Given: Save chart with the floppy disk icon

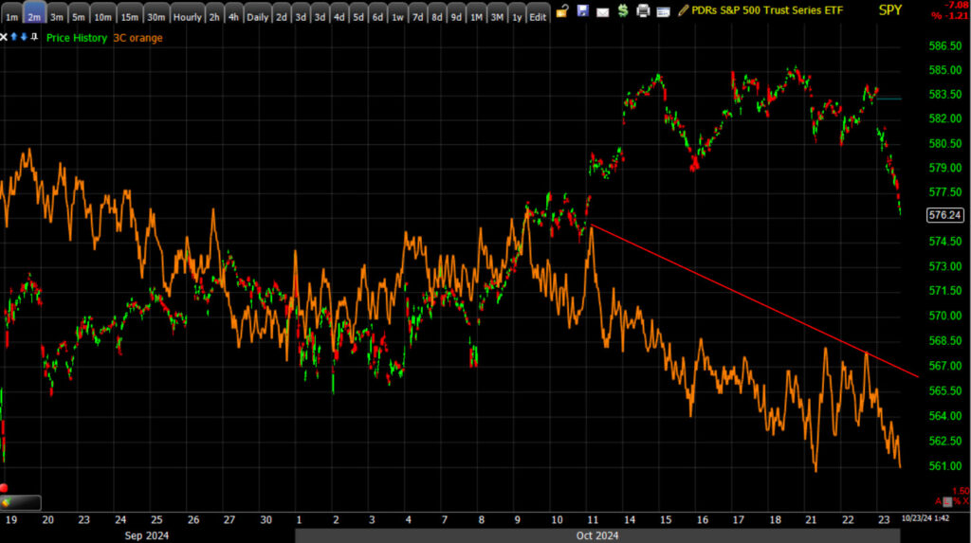Looking at the screenshot, I should coord(582,10).
